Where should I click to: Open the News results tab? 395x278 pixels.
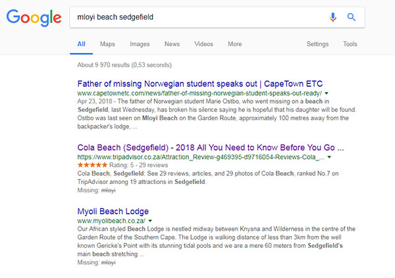pos(172,44)
